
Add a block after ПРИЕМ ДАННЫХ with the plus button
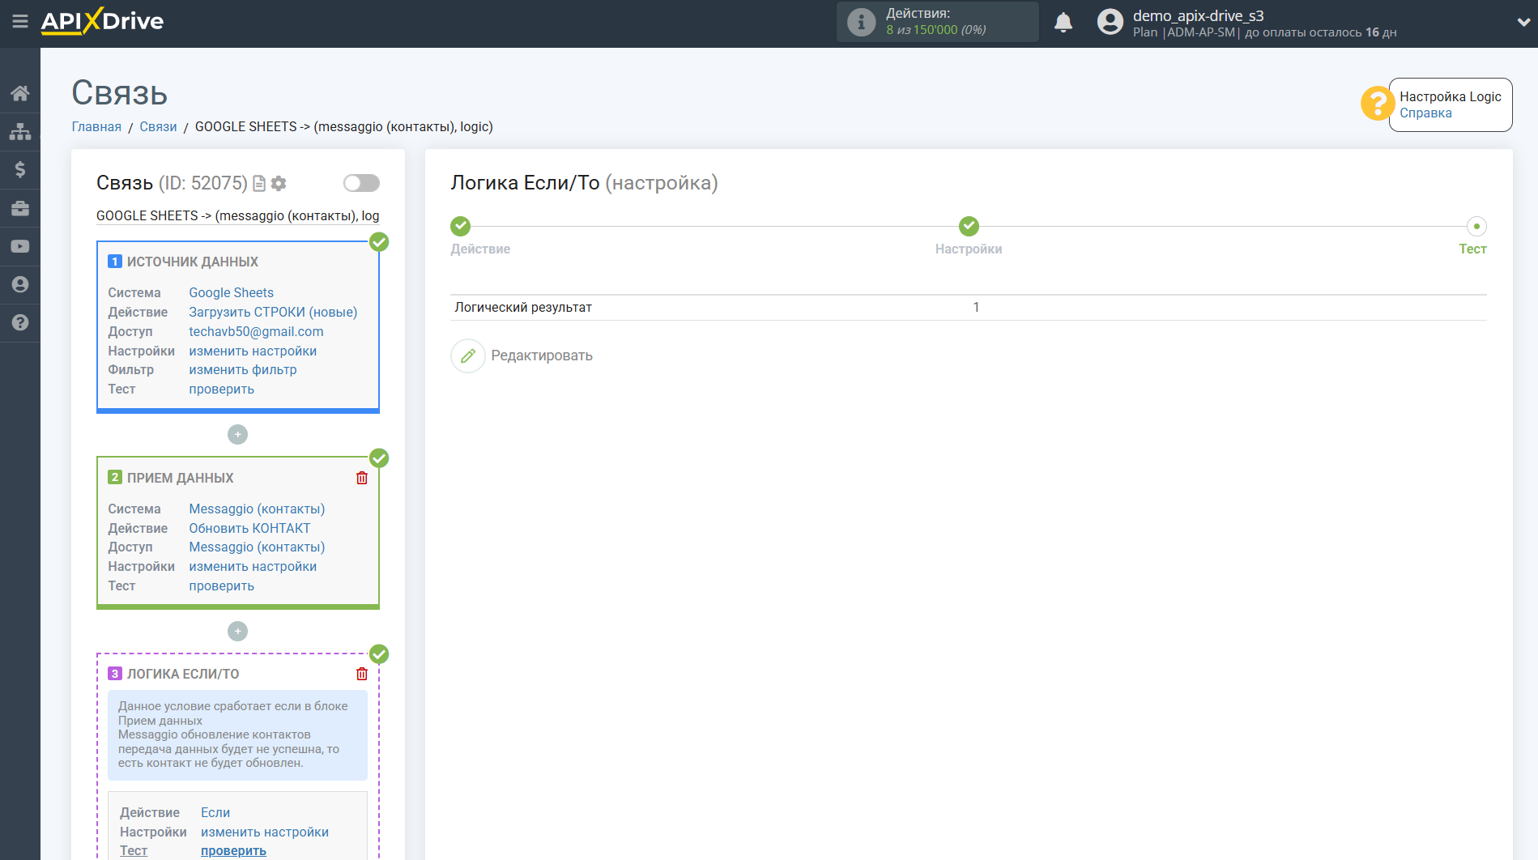coord(237,631)
